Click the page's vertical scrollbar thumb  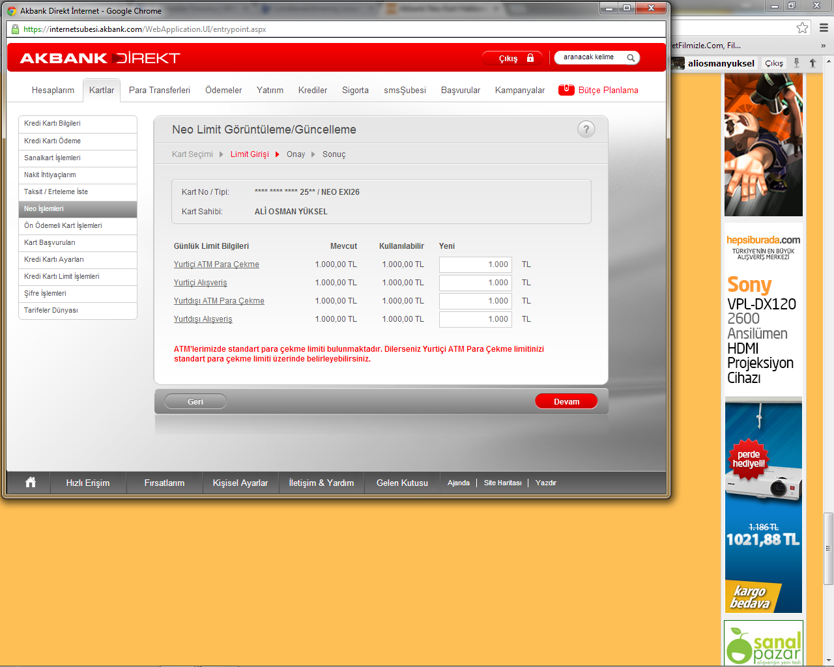click(828, 548)
